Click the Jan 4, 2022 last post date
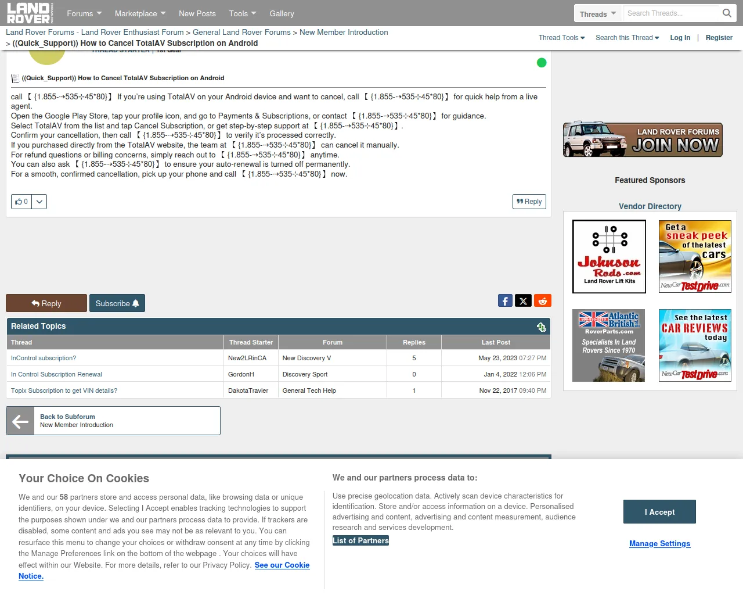Image resolution: width=743 pixels, height=595 pixels. coord(515,374)
